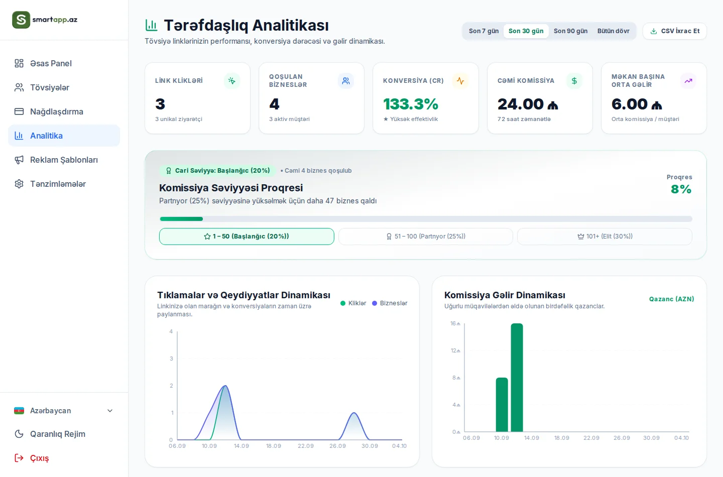Viewport: 723px width, 477px height.
Task: Go to Tövsiyələr page
Action: click(64, 87)
